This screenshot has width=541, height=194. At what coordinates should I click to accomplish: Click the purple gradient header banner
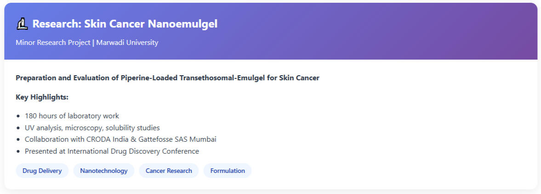(x=368, y=32)
